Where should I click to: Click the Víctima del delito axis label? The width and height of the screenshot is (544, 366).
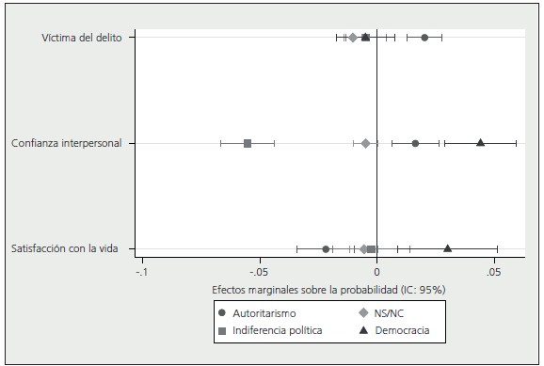click(82, 38)
